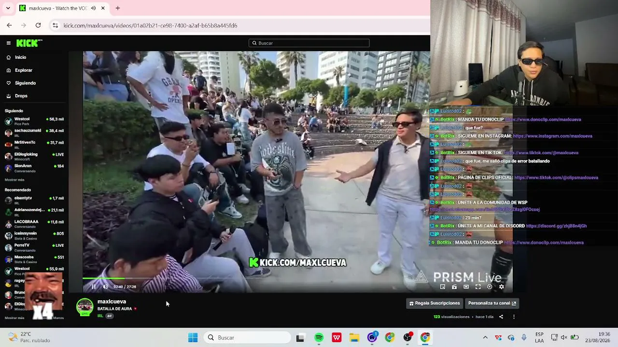Viewport: 618px width, 347px height.
Task: Open LACOBRAAA recommended channel
Action: point(34,224)
